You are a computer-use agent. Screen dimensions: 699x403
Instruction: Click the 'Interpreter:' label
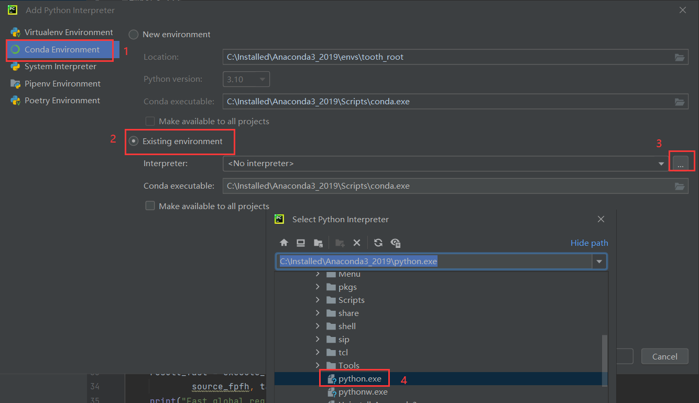[x=165, y=164]
